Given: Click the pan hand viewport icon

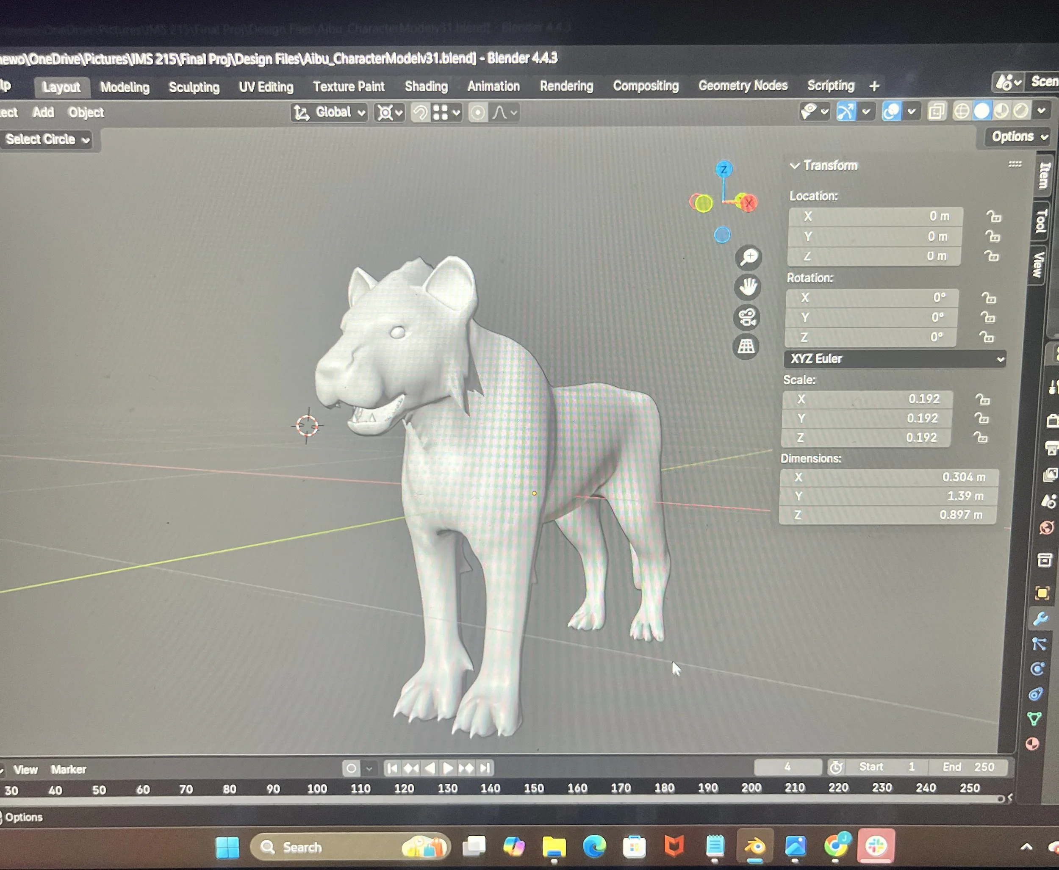Looking at the screenshot, I should click(x=748, y=287).
